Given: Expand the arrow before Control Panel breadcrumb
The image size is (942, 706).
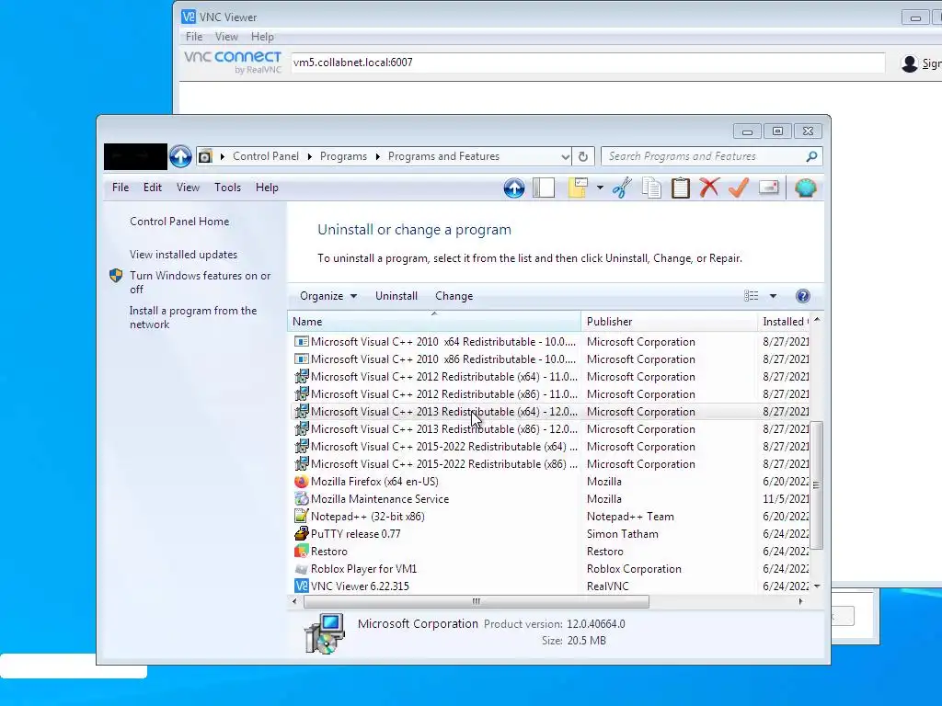Looking at the screenshot, I should point(223,156).
